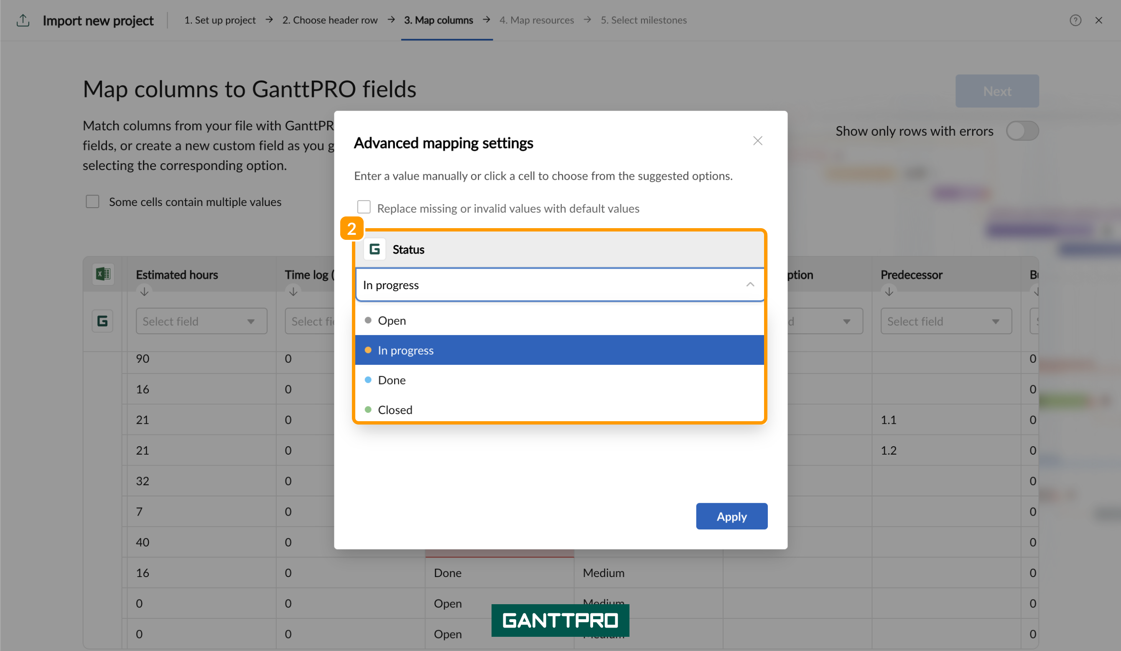This screenshot has height=651, width=1121.
Task: Click the down arrow under Time log
Action: point(293,292)
